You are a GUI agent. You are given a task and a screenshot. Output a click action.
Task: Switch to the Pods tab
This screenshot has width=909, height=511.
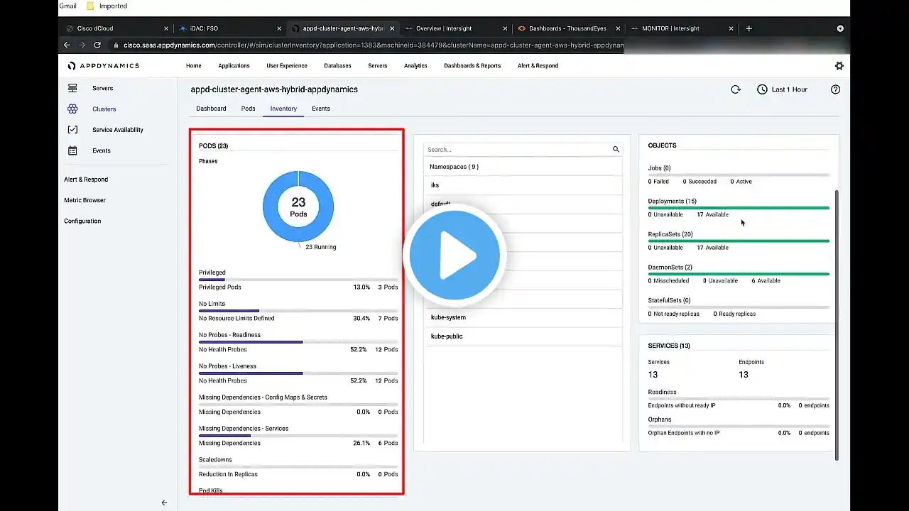248,109
